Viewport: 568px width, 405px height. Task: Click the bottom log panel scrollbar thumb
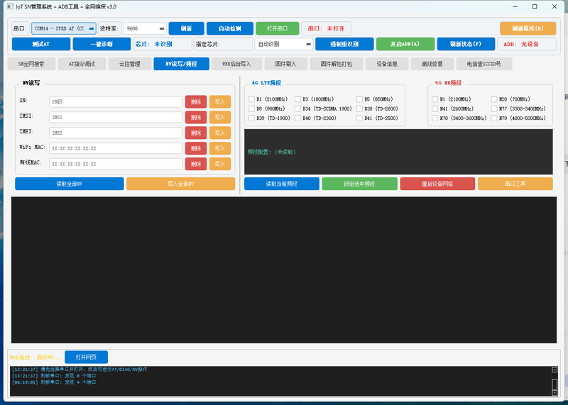pos(555,384)
